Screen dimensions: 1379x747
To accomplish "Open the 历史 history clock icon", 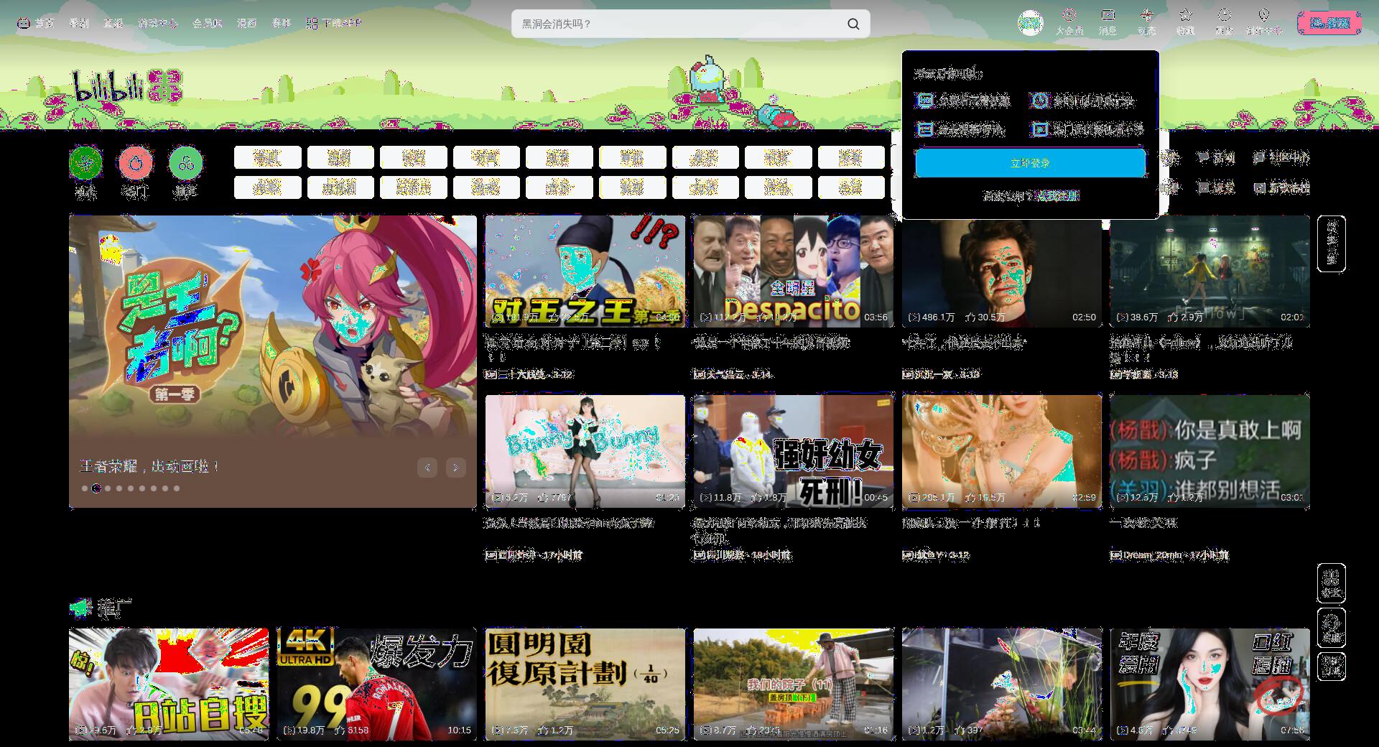I will [1225, 15].
